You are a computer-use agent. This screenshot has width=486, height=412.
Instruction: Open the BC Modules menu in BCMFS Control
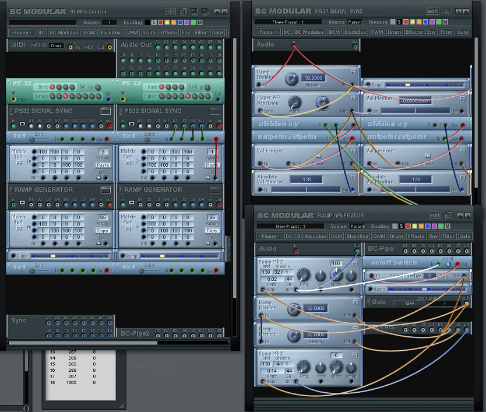[x=64, y=32]
